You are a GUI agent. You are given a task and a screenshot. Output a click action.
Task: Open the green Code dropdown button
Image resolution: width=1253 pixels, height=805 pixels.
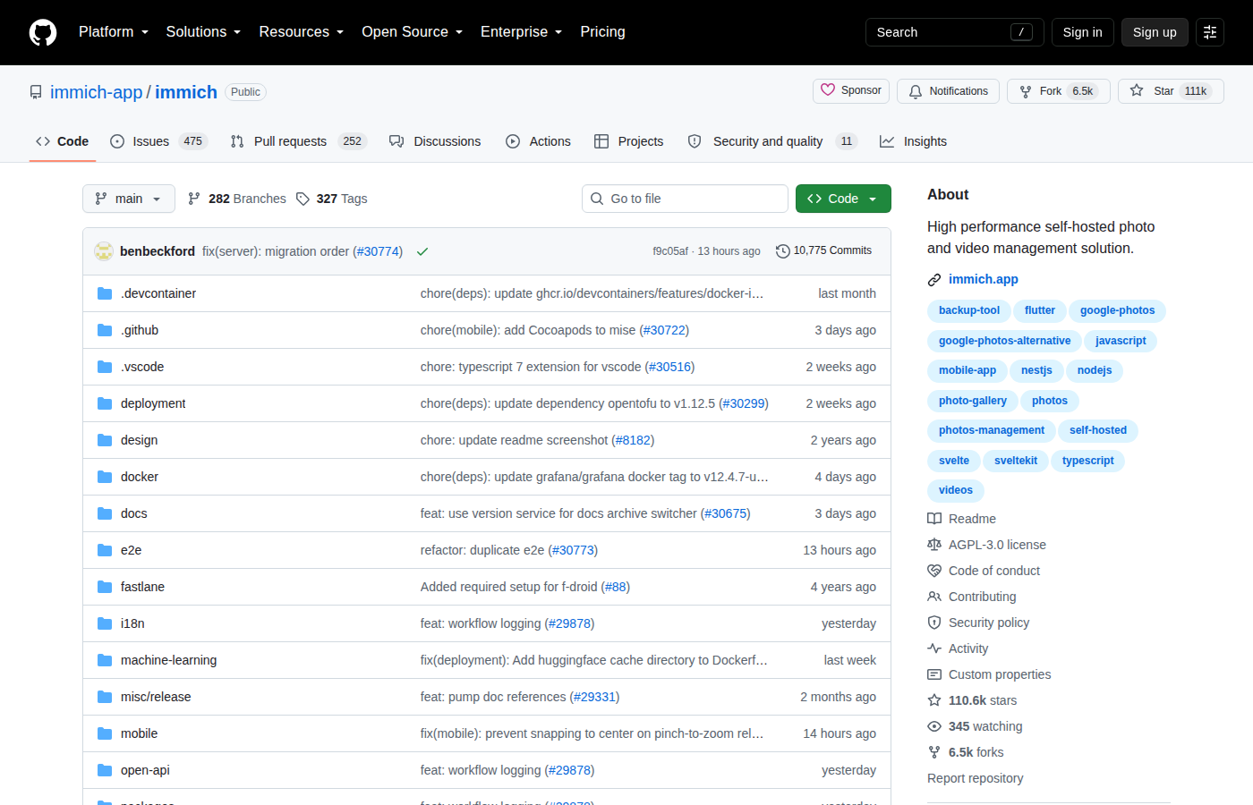pyautogui.click(x=843, y=199)
